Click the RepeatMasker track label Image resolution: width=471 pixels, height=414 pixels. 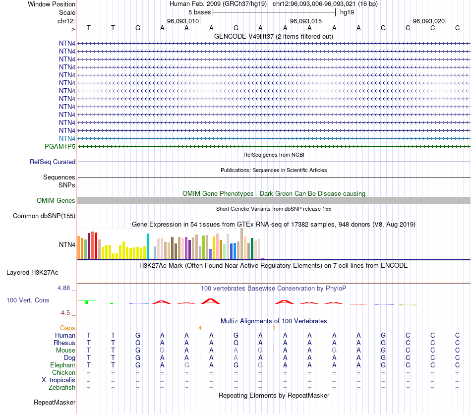tap(55, 402)
